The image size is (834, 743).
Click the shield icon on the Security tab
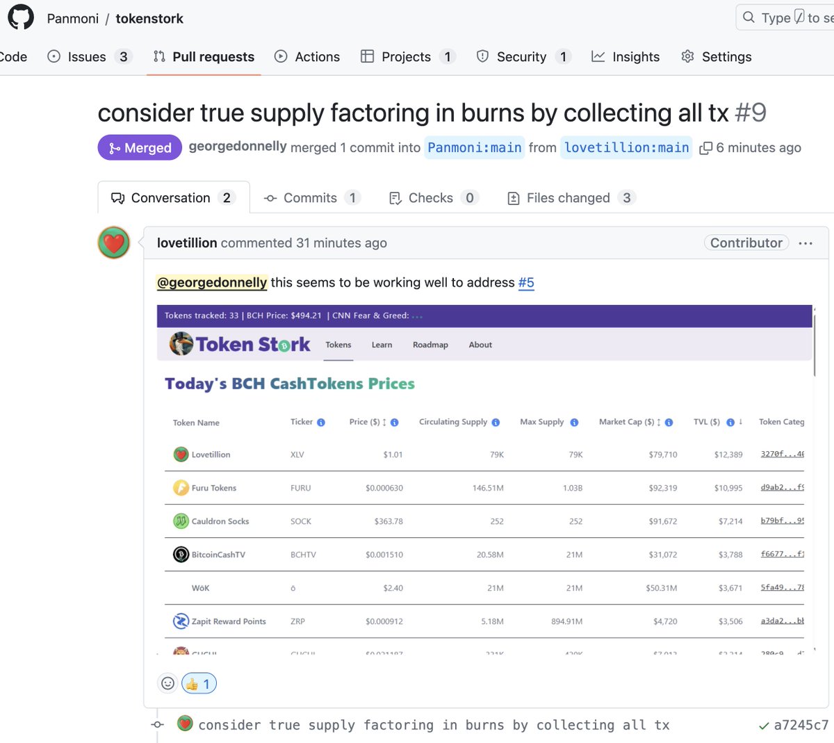point(482,56)
